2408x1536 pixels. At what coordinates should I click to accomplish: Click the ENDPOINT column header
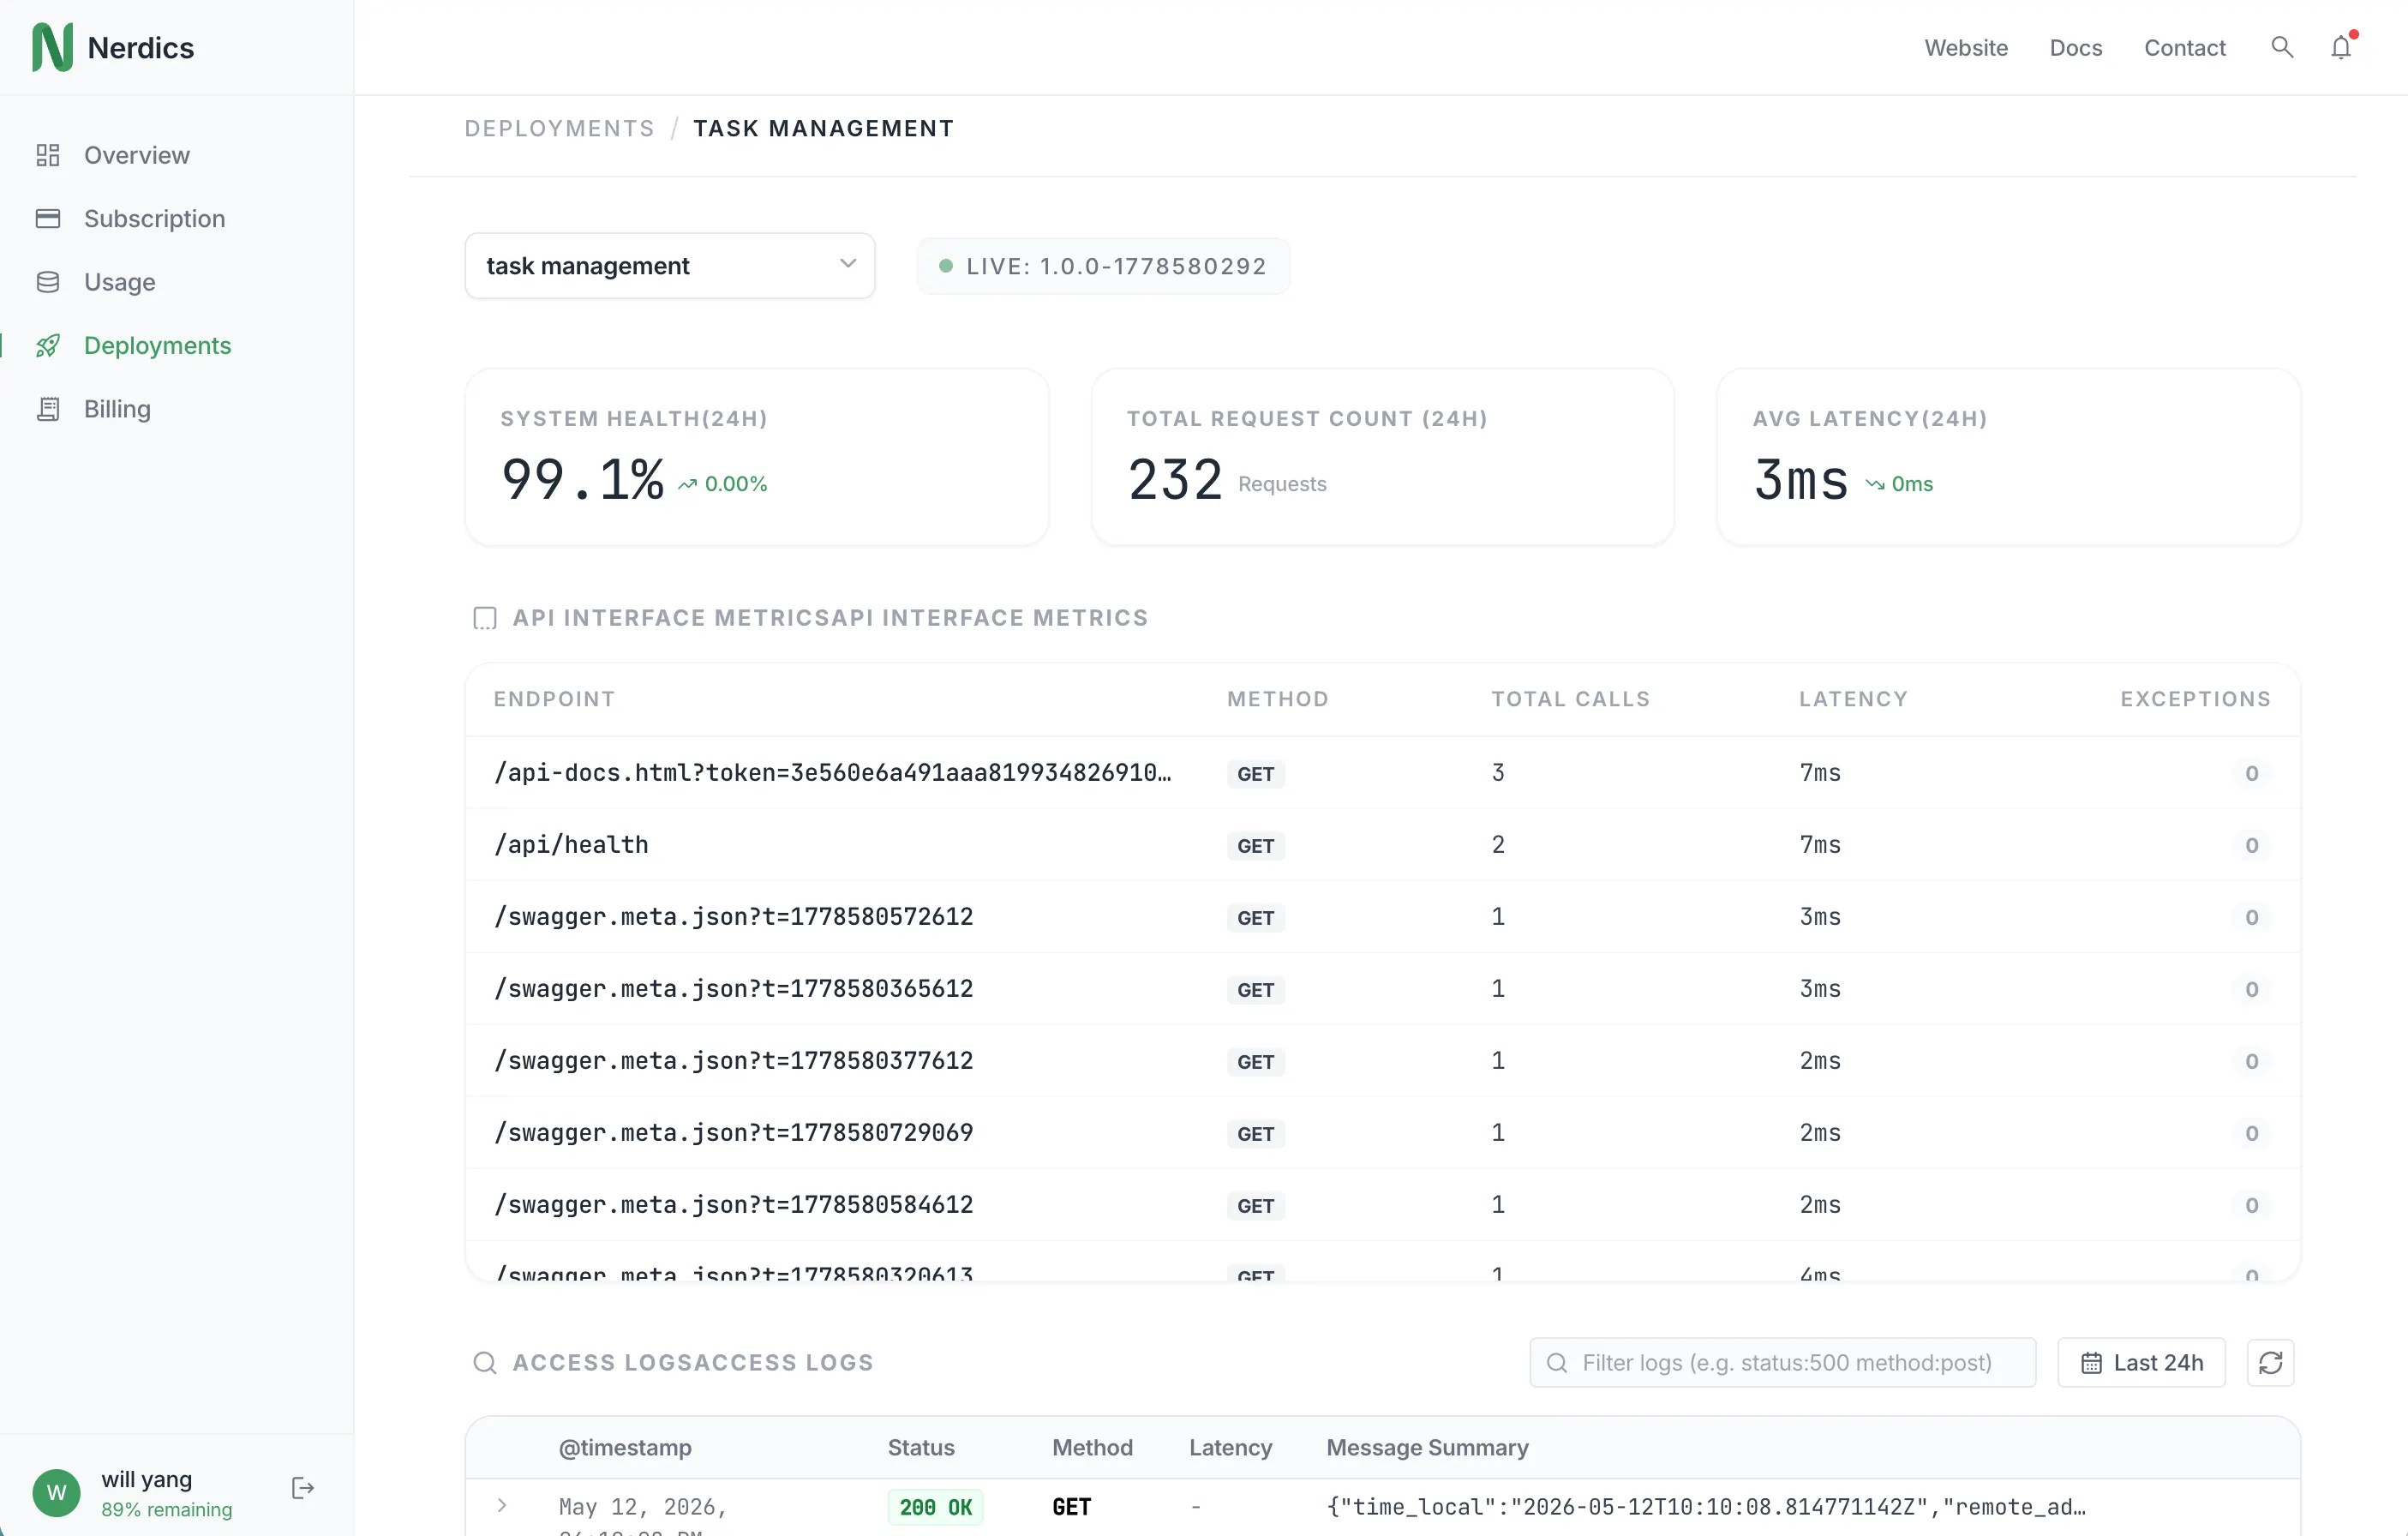tap(555, 699)
